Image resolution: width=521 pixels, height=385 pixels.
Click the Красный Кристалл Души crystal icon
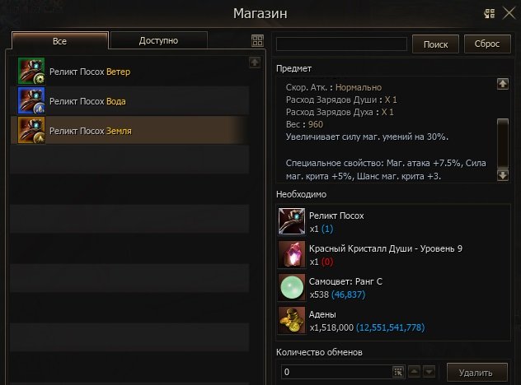(x=292, y=254)
